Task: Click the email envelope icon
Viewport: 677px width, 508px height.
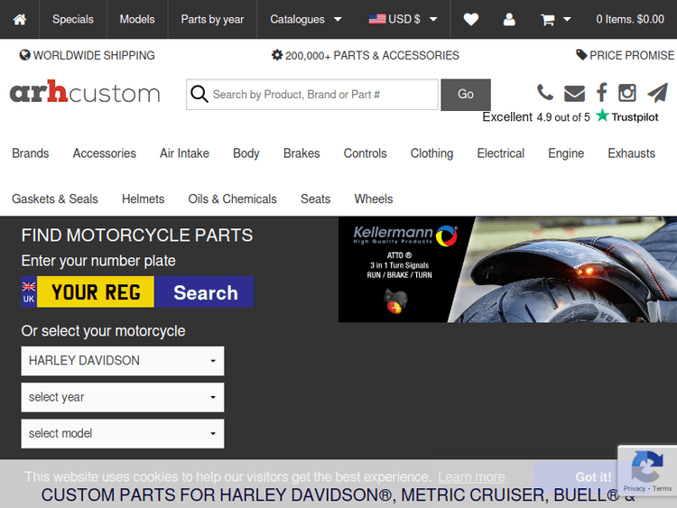Action: (x=574, y=93)
